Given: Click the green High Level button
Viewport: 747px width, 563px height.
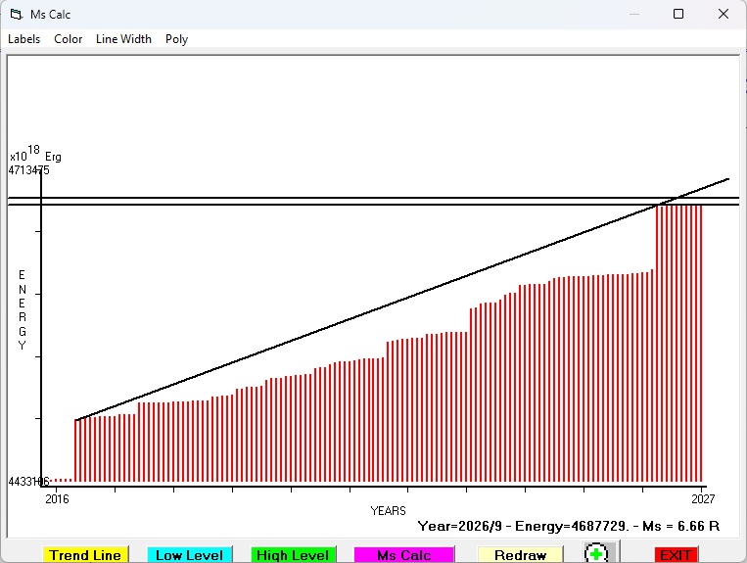Looking at the screenshot, I should click(293, 555).
